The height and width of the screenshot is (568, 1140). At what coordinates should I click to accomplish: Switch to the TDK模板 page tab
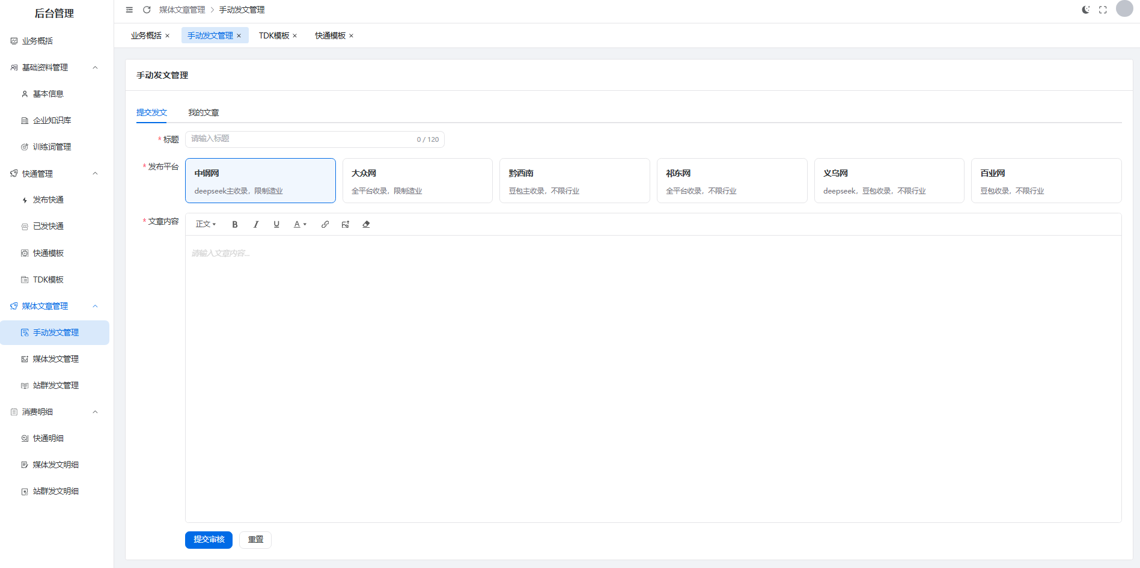274,35
